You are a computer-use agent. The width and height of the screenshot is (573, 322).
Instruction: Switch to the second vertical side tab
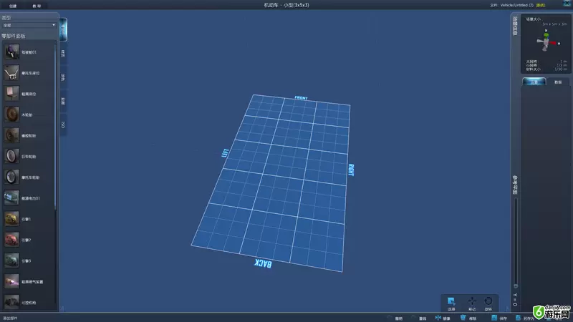(x=63, y=53)
